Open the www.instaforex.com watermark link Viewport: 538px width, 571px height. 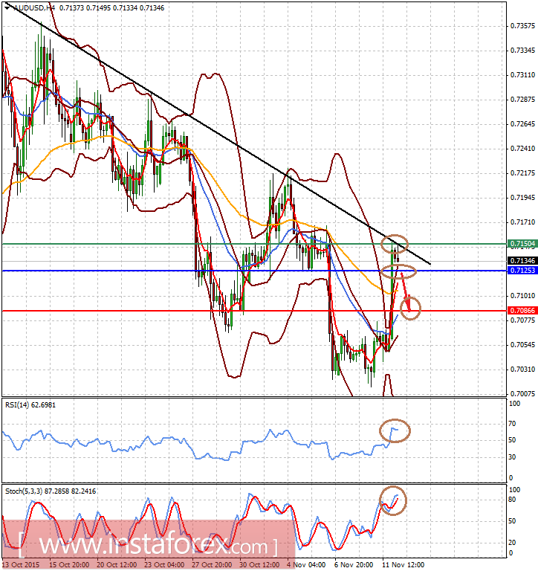point(149,546)
